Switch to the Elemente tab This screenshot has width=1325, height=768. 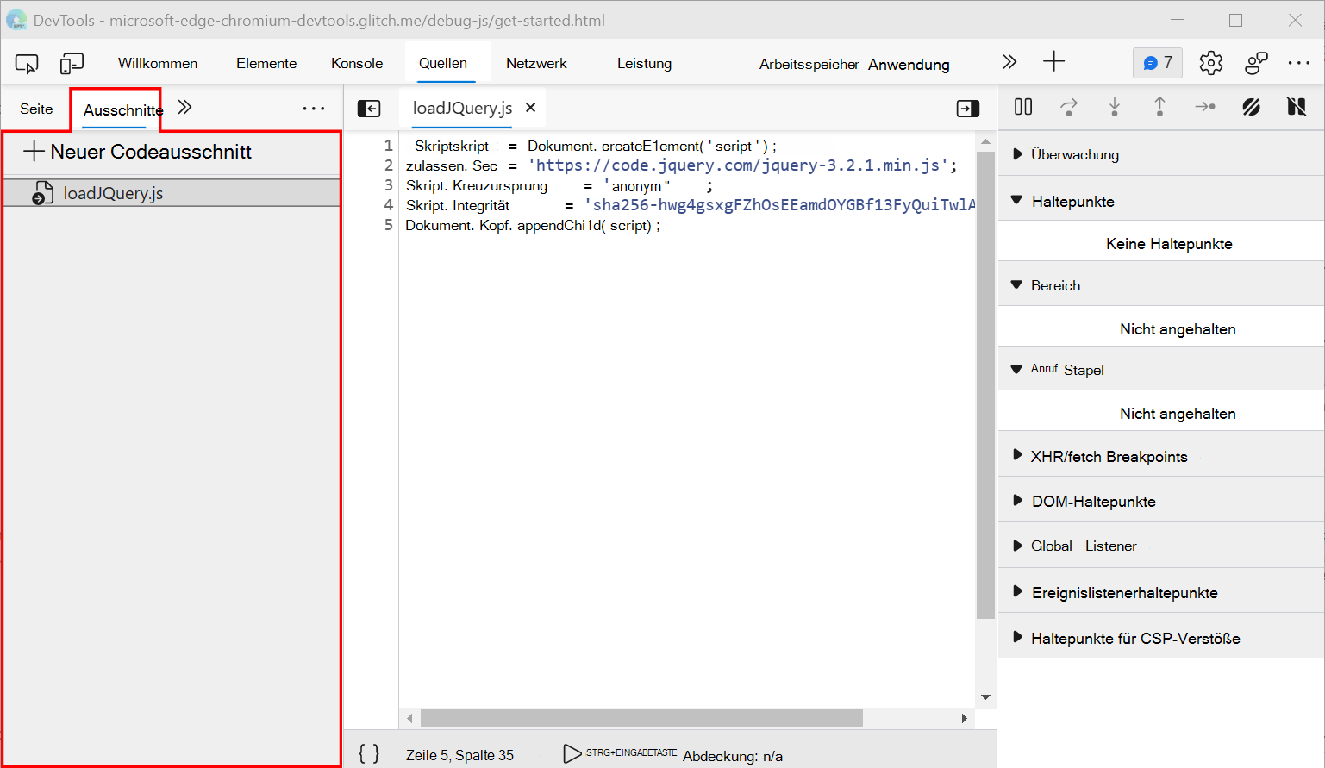[266, 63]
